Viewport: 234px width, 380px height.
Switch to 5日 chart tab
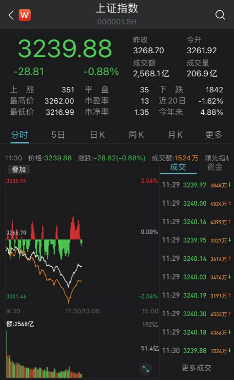58,135
